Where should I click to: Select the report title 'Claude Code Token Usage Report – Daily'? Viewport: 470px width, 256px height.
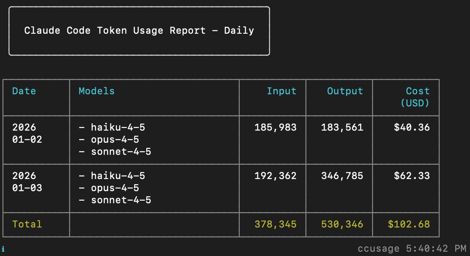[139, 31]
